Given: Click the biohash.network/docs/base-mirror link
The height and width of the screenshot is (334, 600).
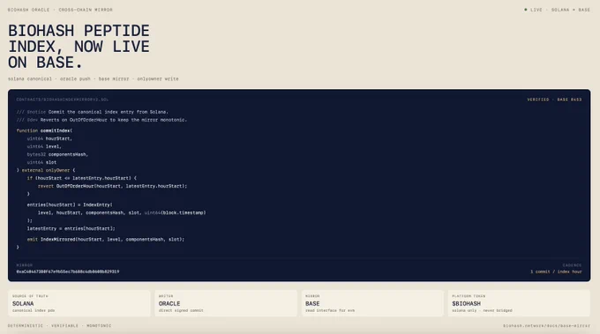Looking at the screenshot, I should point(546,326).
